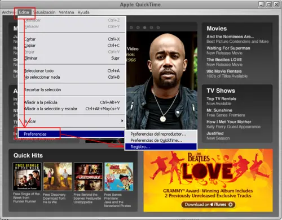
Task: Maximize the Apple QuickTime window
Action: click(x=269, y=5)
